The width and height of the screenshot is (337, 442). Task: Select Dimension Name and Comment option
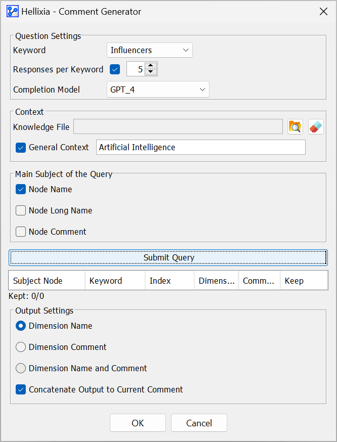[x=21, y=368]
